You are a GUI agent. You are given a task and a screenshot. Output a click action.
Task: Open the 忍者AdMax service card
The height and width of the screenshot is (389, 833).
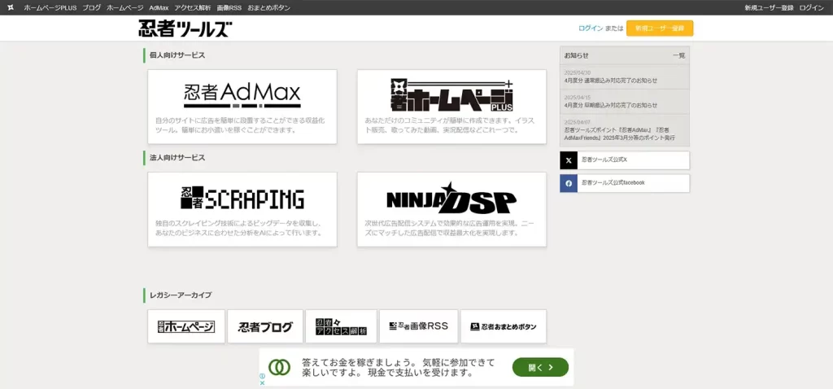tap(242, 107)
